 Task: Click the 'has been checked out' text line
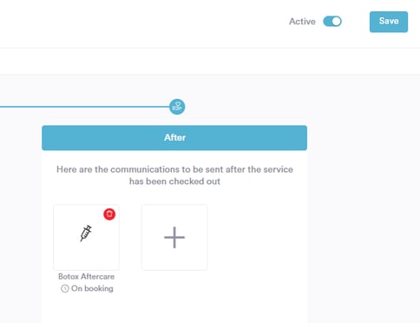click(x=174, y=181)
